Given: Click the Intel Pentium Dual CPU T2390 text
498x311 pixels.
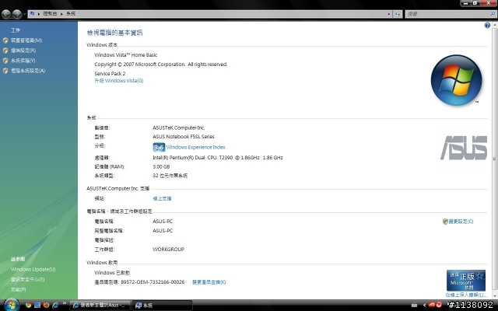Looking at the screenshot, I should tap(218, 158).
